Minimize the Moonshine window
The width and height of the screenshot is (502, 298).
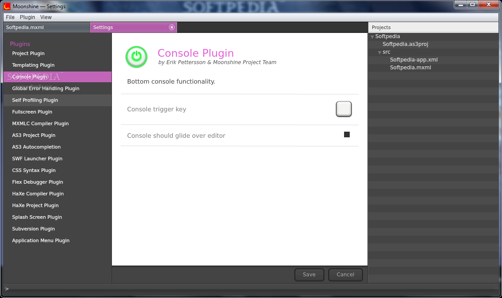point(460,4)
